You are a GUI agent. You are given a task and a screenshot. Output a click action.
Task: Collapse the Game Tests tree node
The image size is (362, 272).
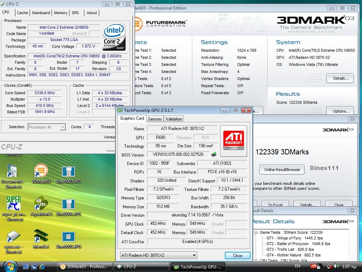coord(256,232)
